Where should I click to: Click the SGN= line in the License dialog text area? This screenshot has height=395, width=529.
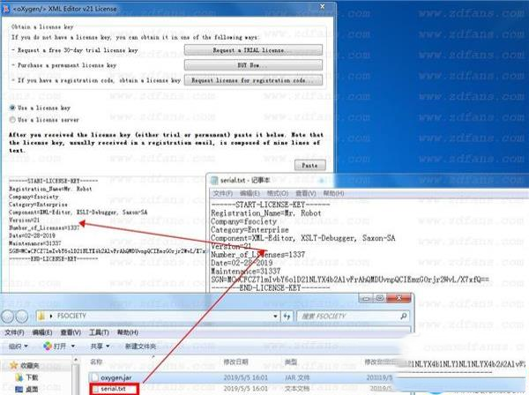click(x=110, y=251)
